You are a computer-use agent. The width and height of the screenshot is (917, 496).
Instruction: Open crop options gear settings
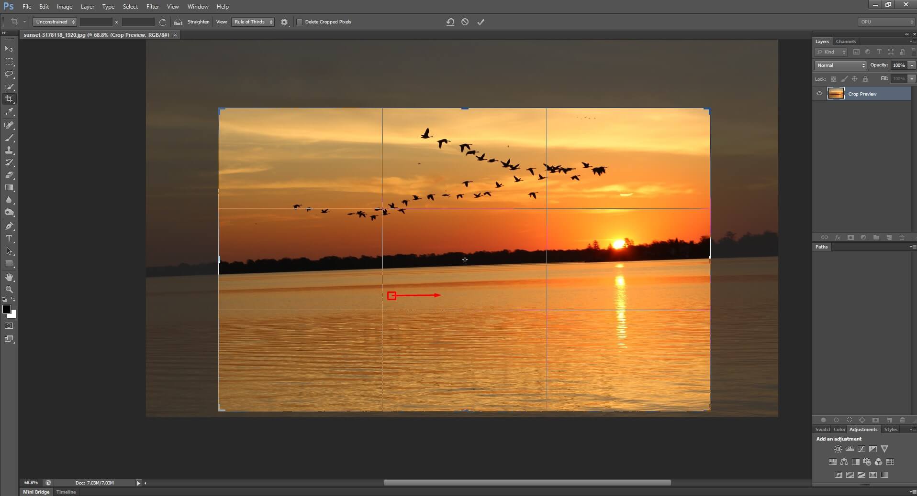284,22
